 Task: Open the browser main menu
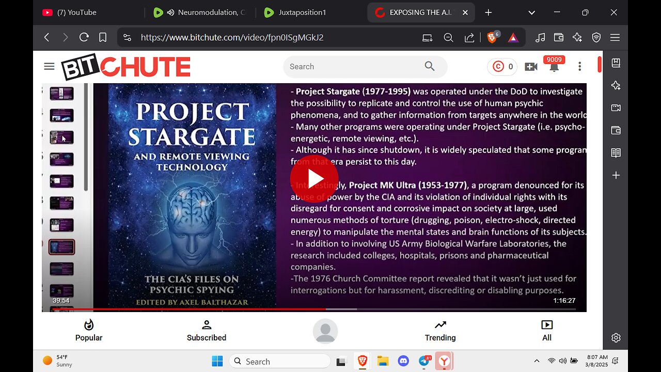click(x=615, y=37)
